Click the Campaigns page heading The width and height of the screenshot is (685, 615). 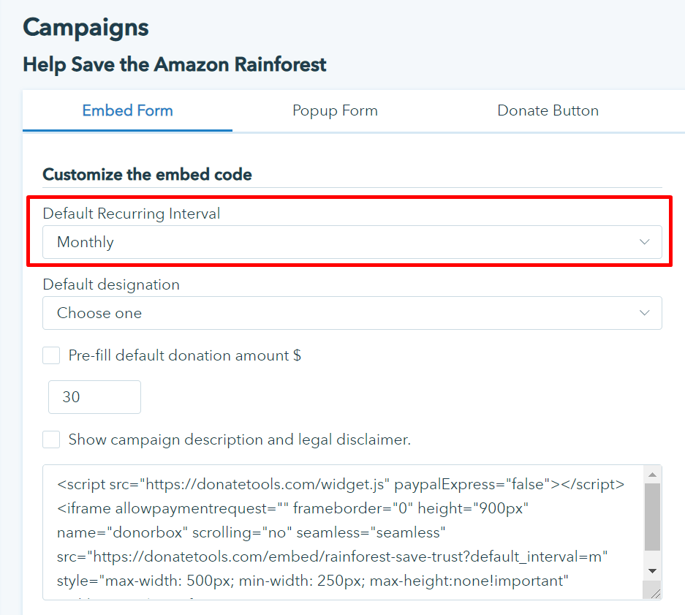(86, 28)
